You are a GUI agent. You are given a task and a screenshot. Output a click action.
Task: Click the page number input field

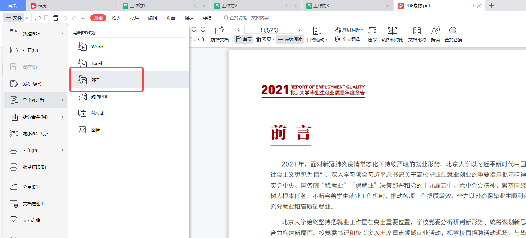(268, 30)
